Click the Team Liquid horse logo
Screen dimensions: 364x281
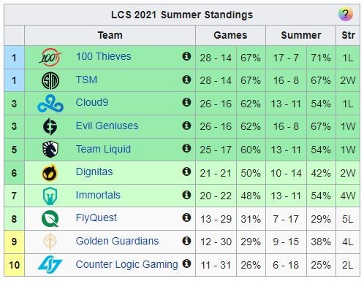tap(50, 149)
